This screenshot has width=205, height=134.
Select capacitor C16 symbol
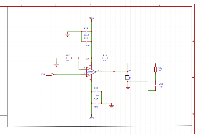pos(86,42)
